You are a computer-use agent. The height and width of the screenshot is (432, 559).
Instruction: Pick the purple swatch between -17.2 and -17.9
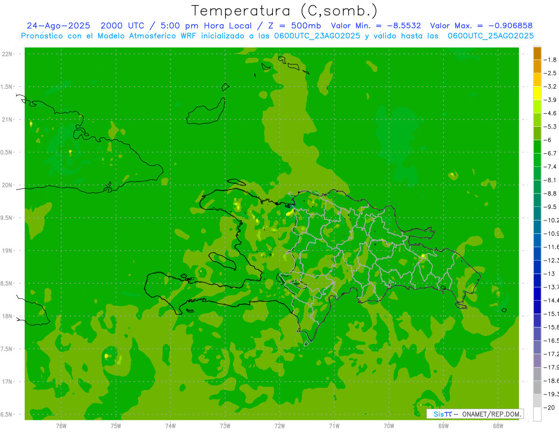538,361
